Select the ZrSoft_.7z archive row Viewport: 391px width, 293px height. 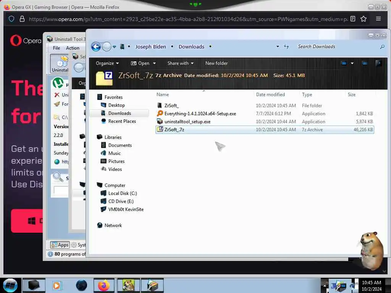265,130
